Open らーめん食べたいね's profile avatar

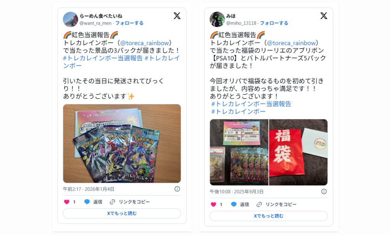pyautogui.click(x=70, y=19)
